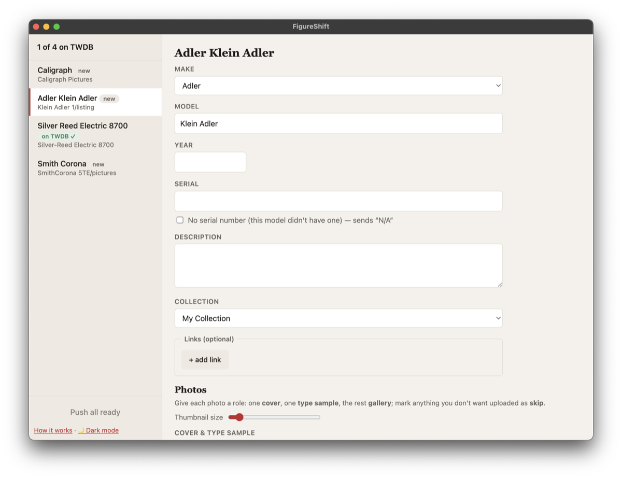Toggle Dark mode link

coord(98,430)
